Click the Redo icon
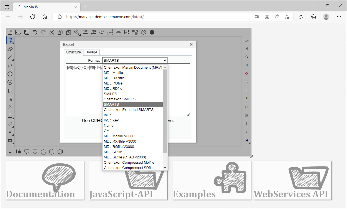The image size is (347, 209). point(43,32)
